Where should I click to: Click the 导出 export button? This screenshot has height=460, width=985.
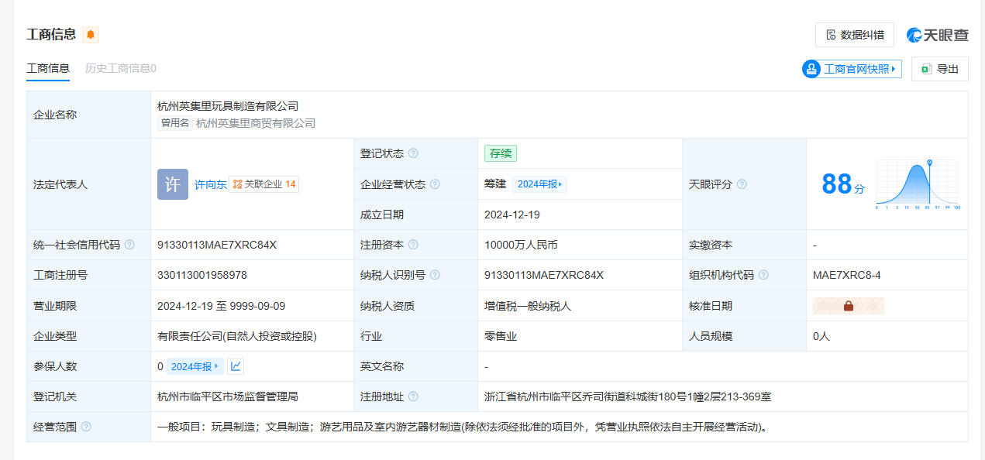tap(940, 69)
